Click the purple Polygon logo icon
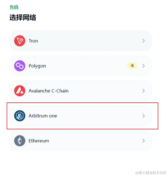 tap(20, 66)
